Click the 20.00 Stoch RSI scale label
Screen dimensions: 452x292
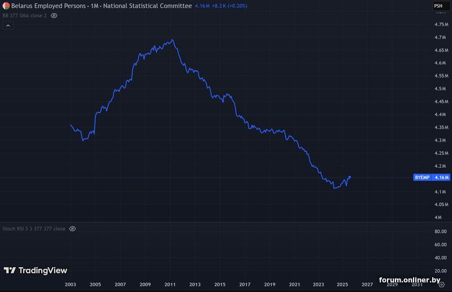point(441,271)
